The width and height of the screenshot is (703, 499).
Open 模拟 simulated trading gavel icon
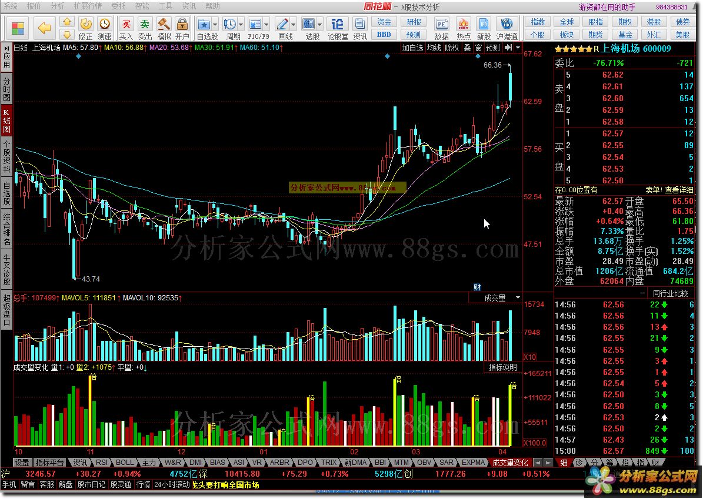click(164, 28)
